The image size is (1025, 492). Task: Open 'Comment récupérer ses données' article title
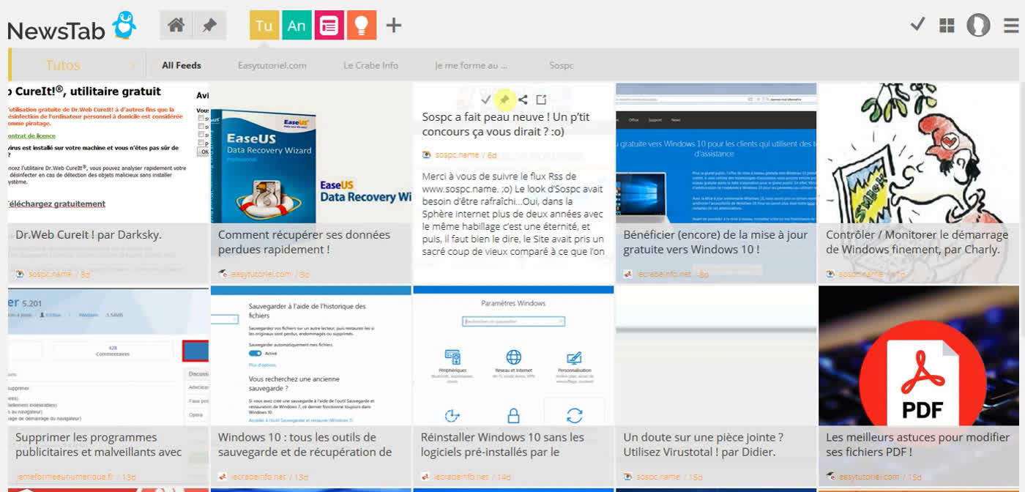click(x=304, y=242)
